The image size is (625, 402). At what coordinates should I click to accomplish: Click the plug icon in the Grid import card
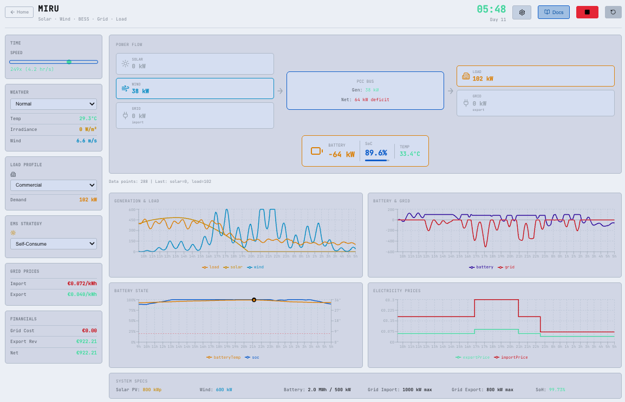pos(125,115)
